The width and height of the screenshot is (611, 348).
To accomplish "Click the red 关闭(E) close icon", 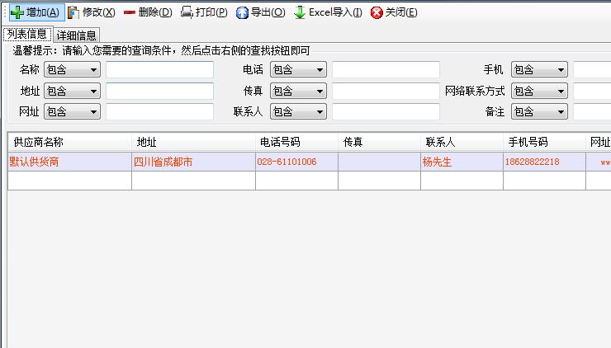I will (377, 12).
